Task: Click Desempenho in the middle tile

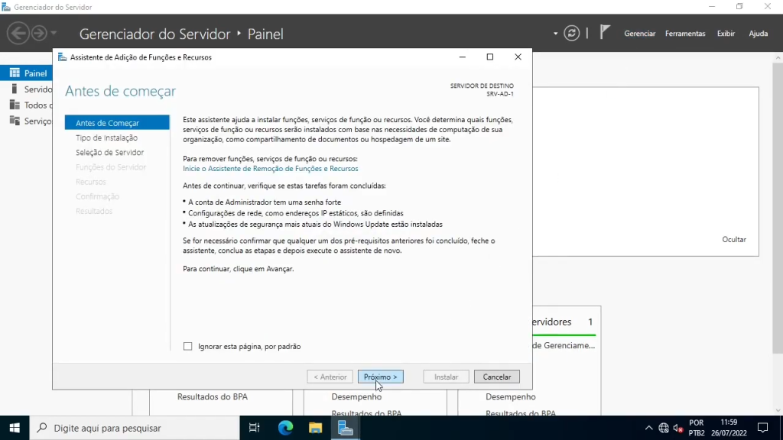Action: (x=356, y=396)
